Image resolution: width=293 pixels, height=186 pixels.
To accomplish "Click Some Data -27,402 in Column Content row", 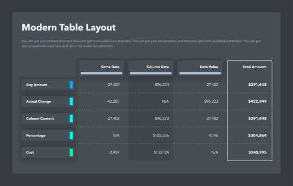I will 113,118.
